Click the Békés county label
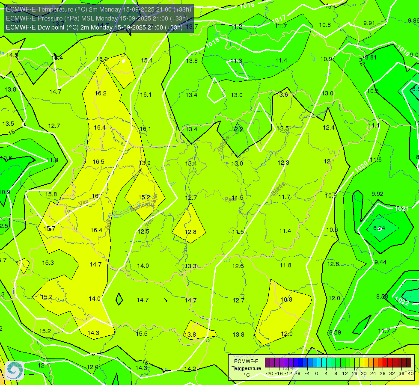419x385 pixels. 279,189
